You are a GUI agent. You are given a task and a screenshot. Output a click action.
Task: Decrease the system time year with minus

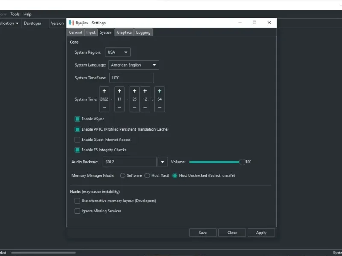(104, 108)
